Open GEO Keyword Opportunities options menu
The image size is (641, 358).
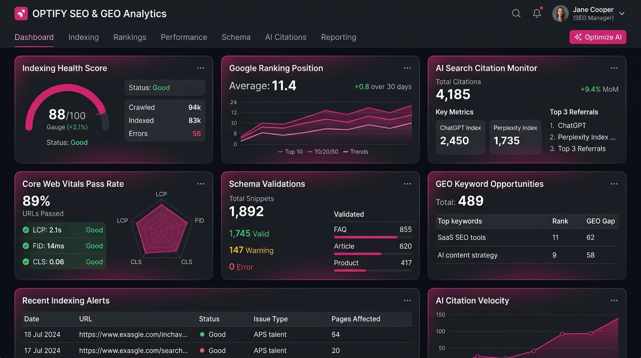[614, 184]
